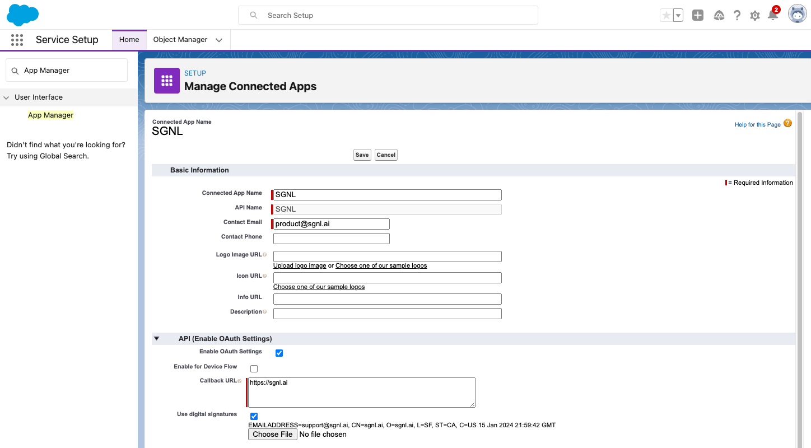This screenshot has height=448, width=811.
Task: Click the Info URL field
Action: point(388,299)
